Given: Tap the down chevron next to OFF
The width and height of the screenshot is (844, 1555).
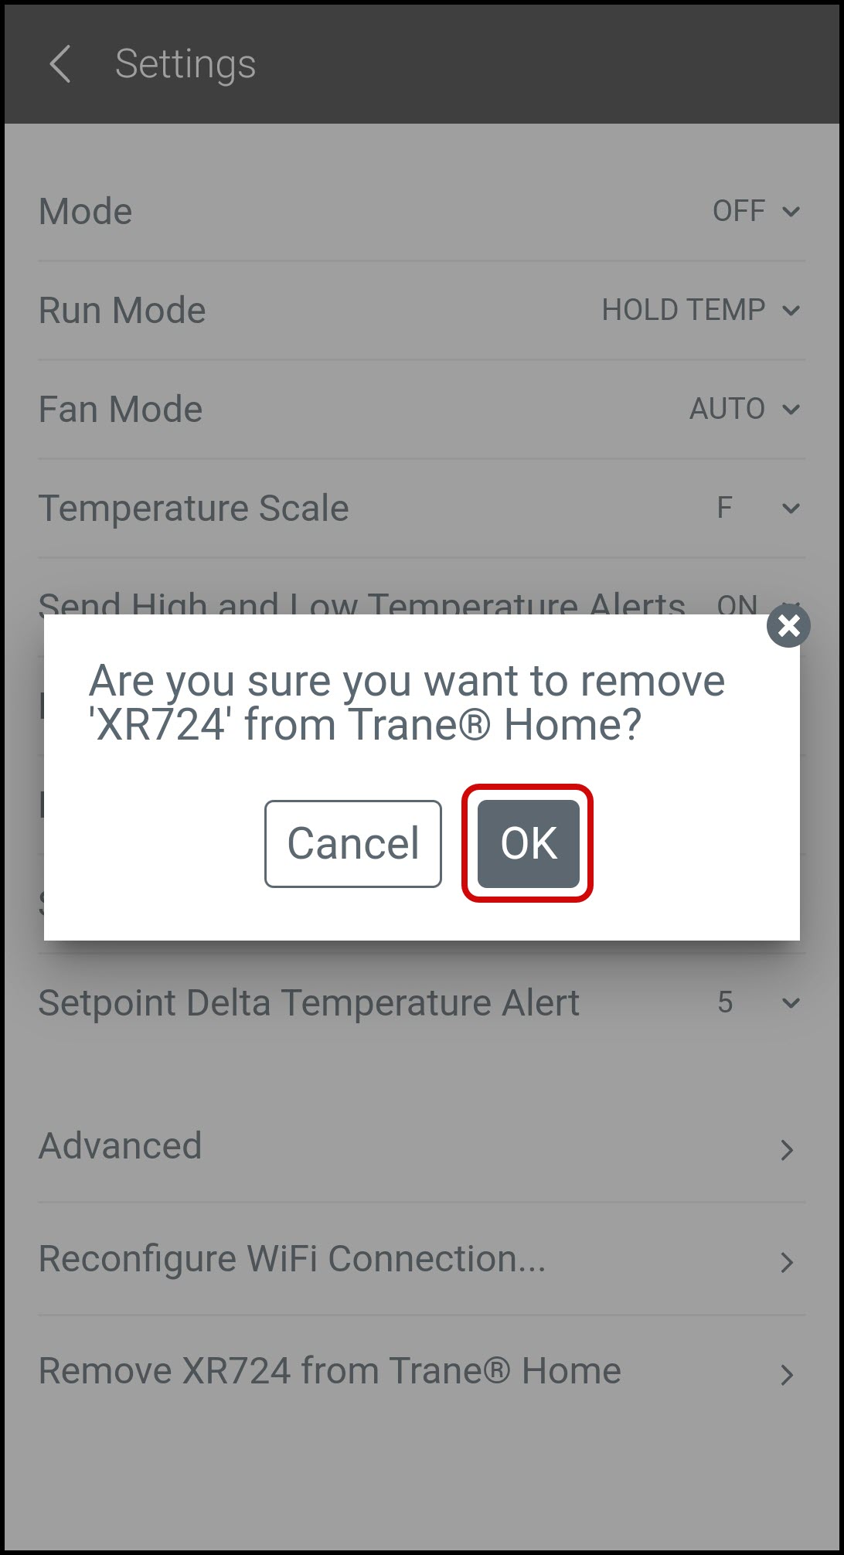Looking at the screenshot, I should (x=791, y=212).
